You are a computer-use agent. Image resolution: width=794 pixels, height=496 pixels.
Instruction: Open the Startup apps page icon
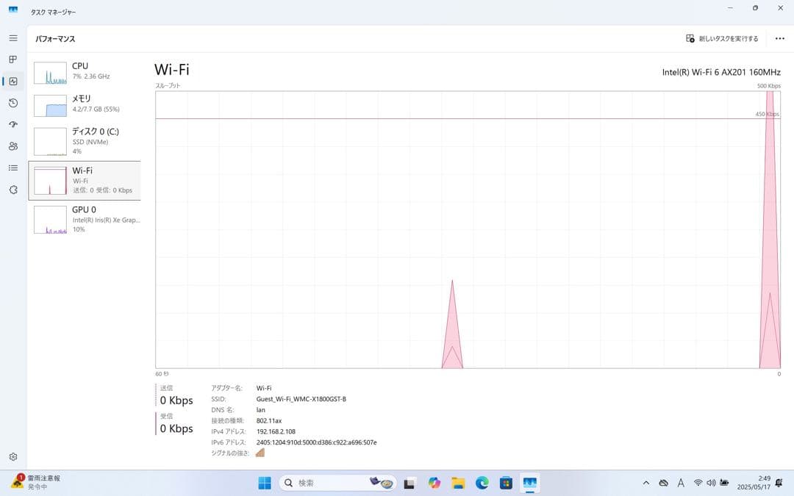(x=13, y=124)
